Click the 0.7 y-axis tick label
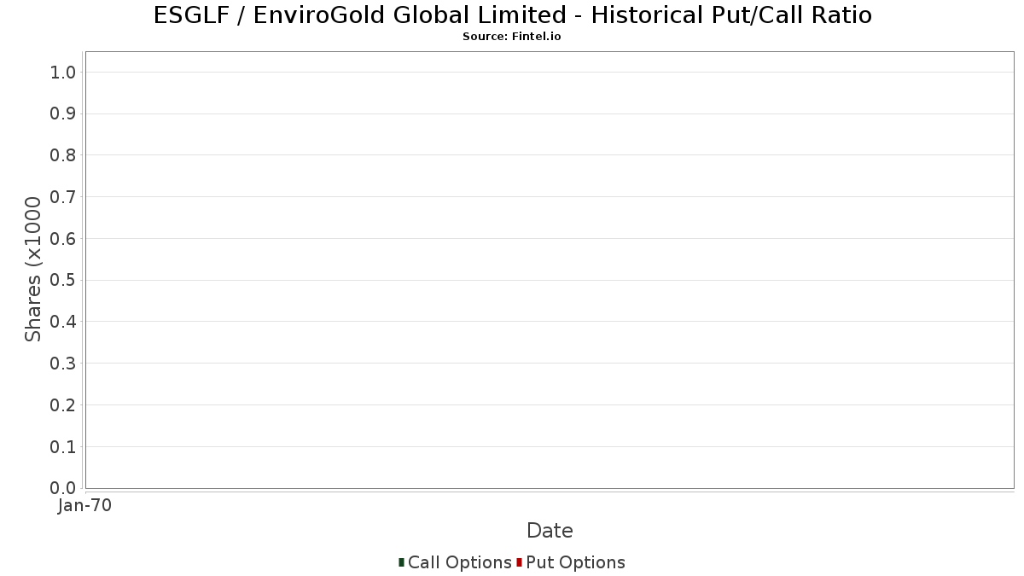The image size is (1024, 576). pos(63,197)
